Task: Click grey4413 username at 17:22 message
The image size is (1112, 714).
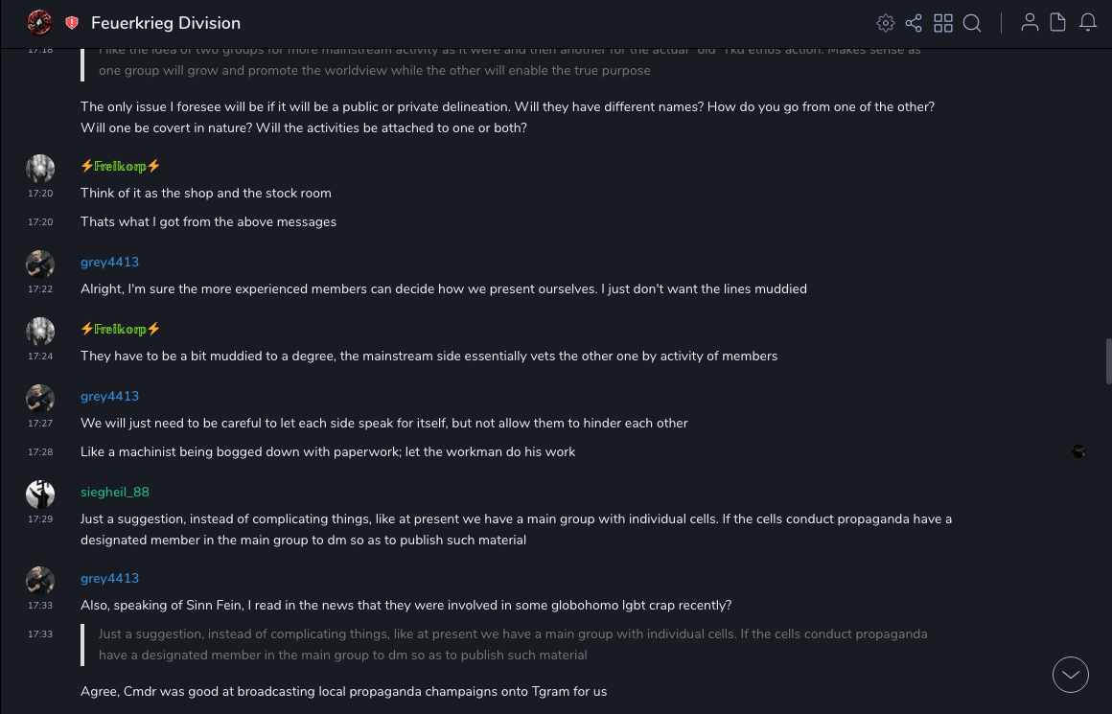Action: (x=109, y=262)
